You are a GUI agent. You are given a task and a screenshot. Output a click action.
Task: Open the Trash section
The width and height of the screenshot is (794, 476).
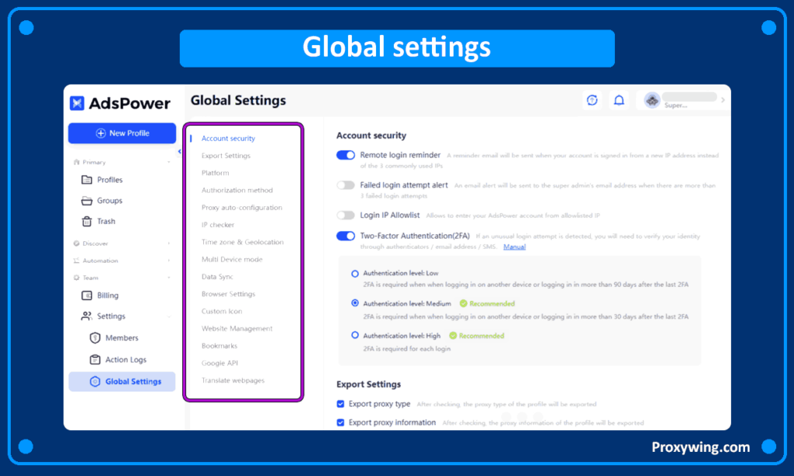click(x=106, y=222)
